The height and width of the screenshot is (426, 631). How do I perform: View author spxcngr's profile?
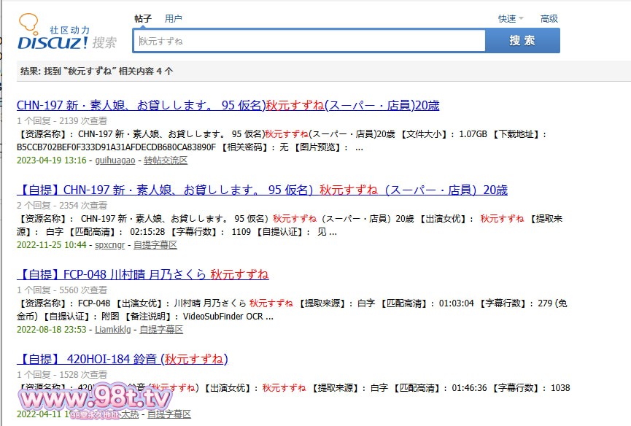pyautogui.click(x=109, y=245)
